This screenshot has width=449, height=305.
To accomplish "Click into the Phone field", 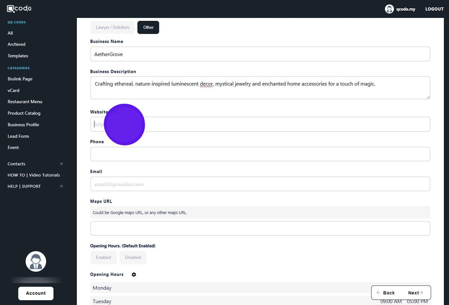I will pos(260,154).
